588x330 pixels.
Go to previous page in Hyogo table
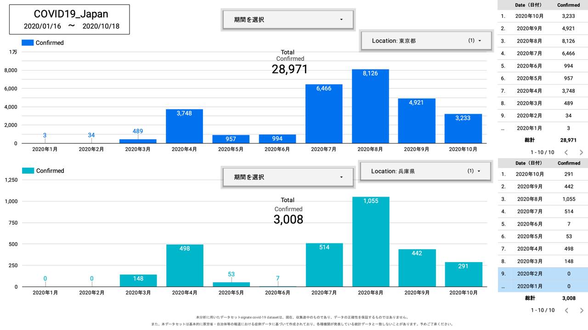566,310
